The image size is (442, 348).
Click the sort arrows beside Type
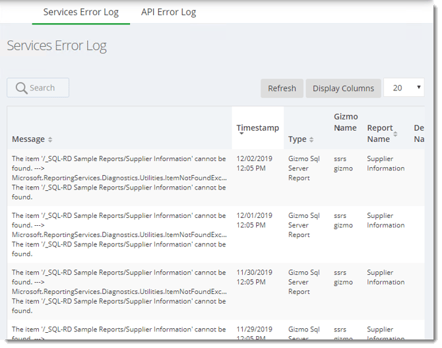tap(311, 139)
